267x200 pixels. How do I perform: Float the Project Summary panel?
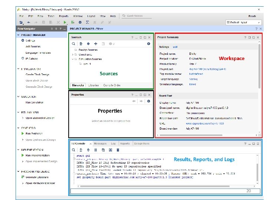pyautogui.click(x=254, y=37)
